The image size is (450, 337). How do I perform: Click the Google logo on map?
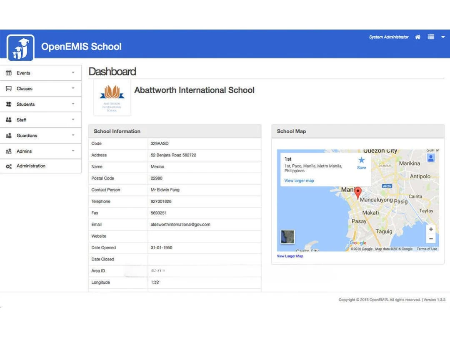(358, 243)
